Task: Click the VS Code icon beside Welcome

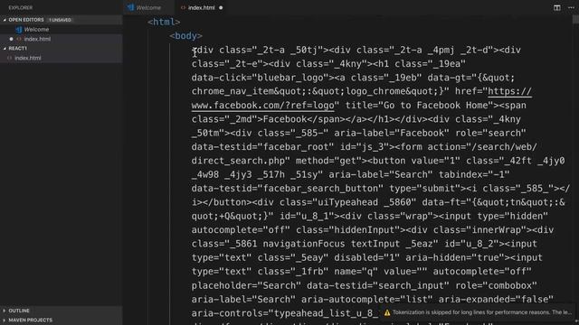Action: coord(18,30)
